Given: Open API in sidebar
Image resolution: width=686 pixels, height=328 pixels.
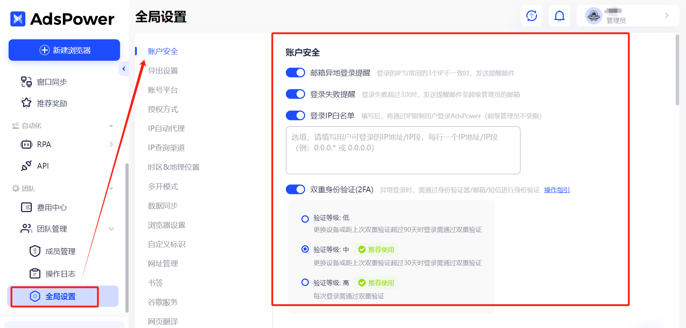Looking at the screenshot, I should pos(43,166).
